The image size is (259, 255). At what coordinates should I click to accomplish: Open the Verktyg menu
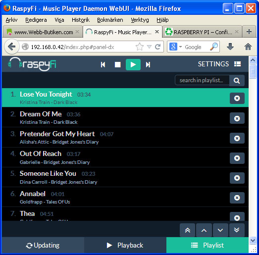[140, 20]
